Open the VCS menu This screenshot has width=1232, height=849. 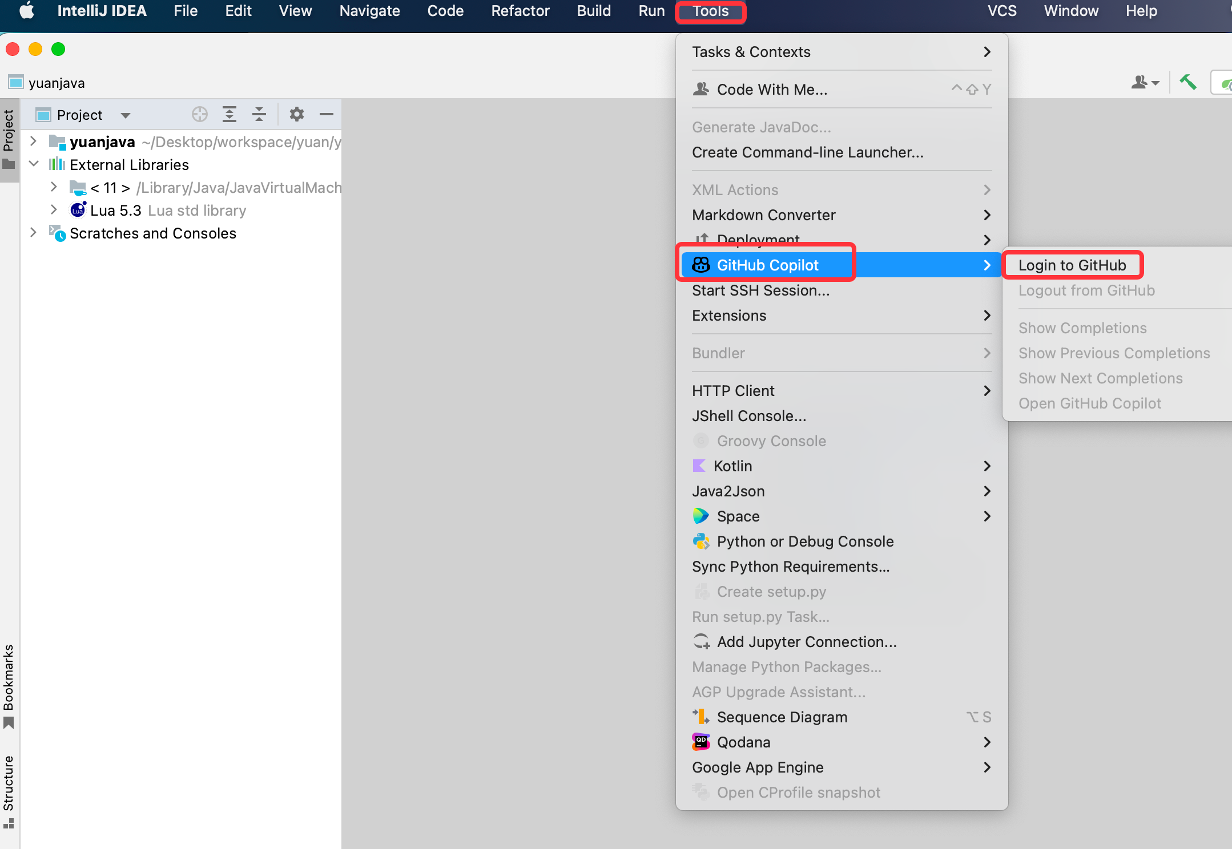1002,11
